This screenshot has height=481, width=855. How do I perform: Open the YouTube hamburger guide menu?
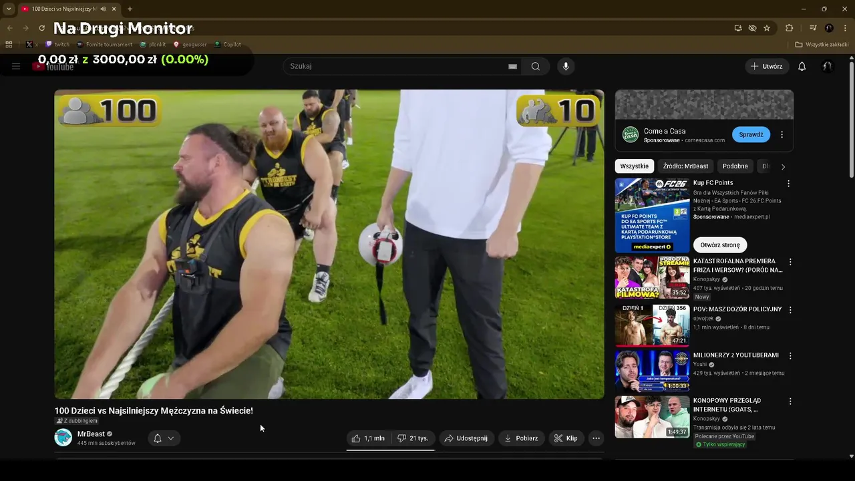16,66
